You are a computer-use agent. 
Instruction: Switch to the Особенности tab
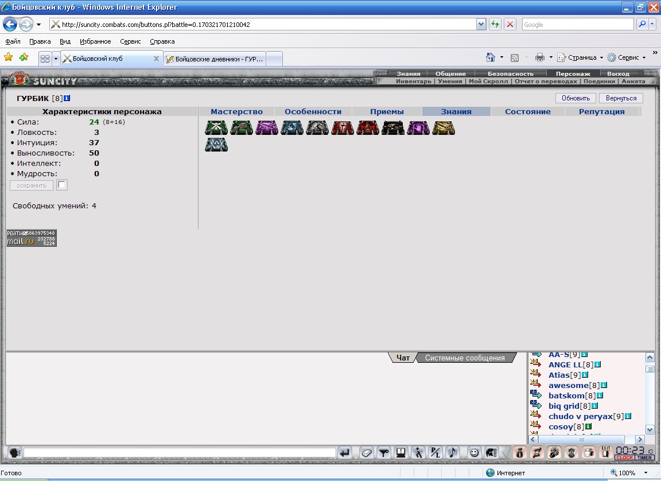click(x=313, y=112)
